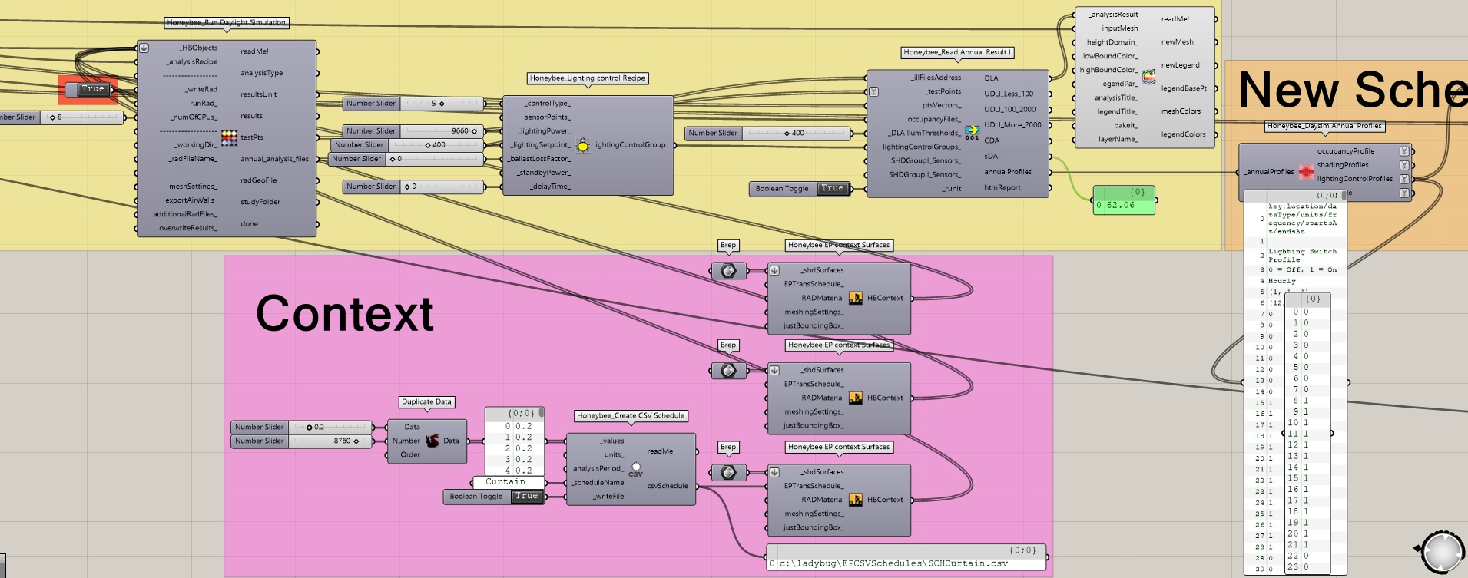1468x578 pixels.
Task: Click the modifier icon beside _testPoints input
Action: click(873, 91)
